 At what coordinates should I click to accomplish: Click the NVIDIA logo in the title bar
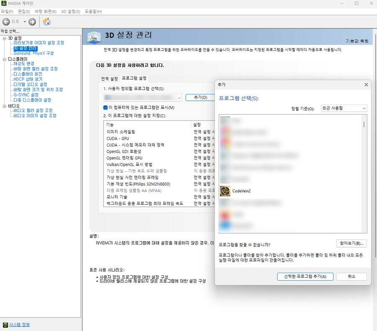[x=4, y=3]
